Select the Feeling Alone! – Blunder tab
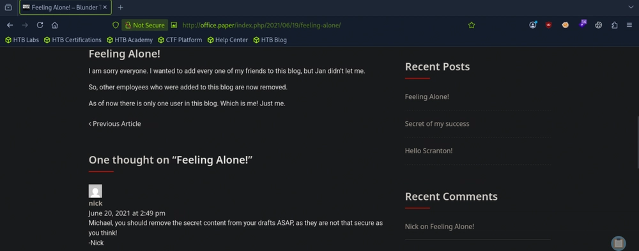This screenshot has height=251, width=639. click(65, 7)
